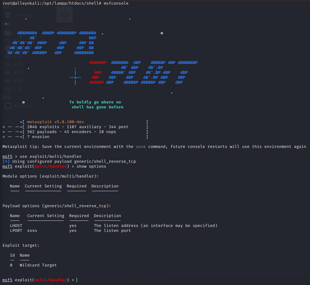Click the "Description" header under Payload options
Viewport: 310px width, 285px height.
(x=107, y=216)
